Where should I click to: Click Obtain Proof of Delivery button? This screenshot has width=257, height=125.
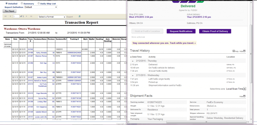point(215,31)
